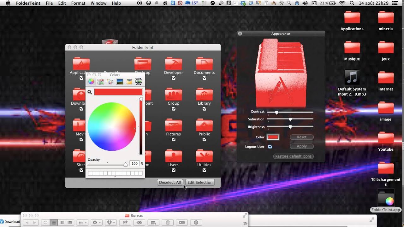Select the Utilities folder icon
Viewport: 404px width, 227px height.
[204, 156]
